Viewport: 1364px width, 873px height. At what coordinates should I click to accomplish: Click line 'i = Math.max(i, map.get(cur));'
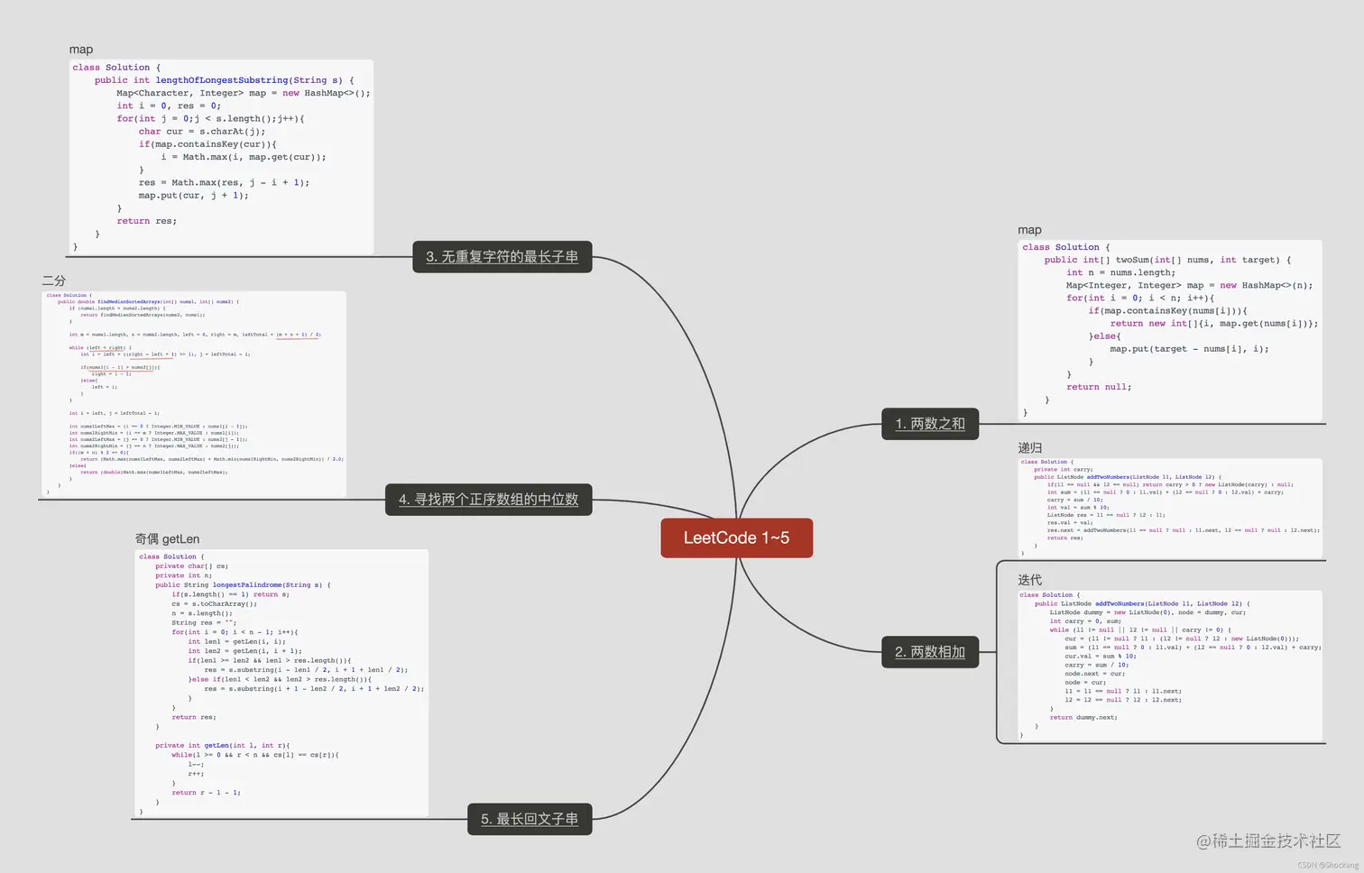point(244,157)
